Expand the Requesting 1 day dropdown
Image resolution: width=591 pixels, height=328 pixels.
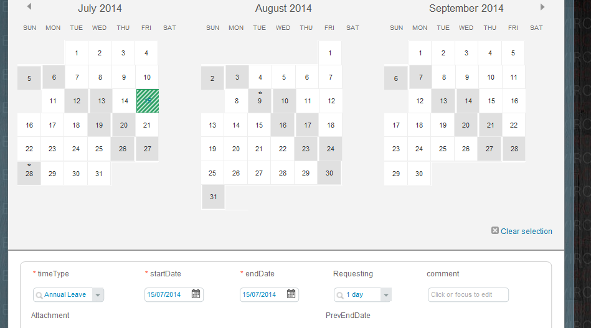(385, 295)
